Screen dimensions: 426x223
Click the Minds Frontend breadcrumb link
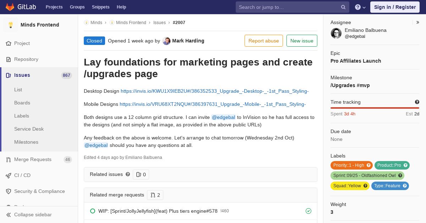pyautogui.click(x=131, y=23)
